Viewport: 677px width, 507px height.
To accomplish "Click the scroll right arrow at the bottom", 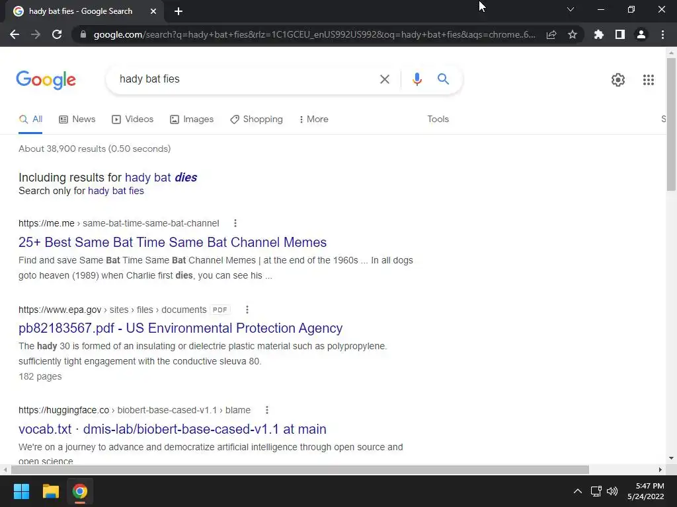I will click(660, 469).
